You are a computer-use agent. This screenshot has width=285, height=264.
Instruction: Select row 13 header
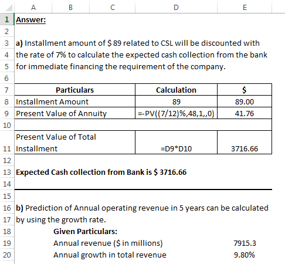click(7, 172)
